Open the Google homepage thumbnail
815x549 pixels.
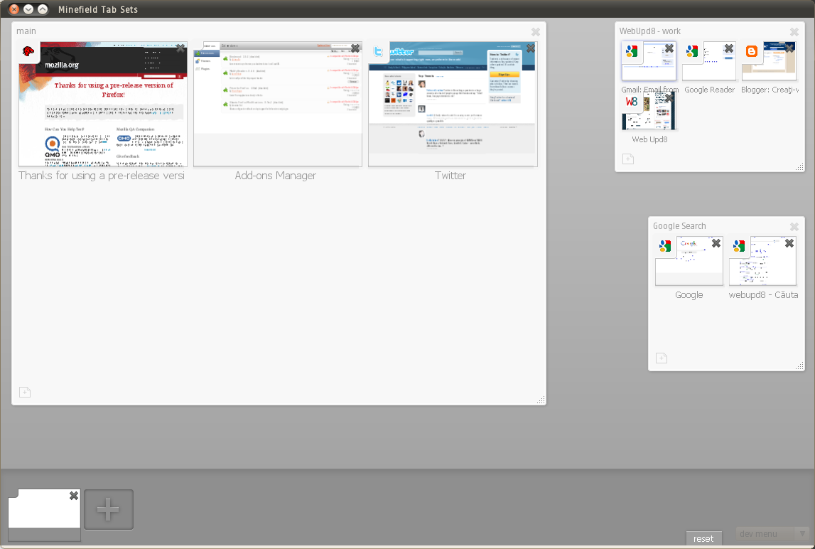coord(689,261)
